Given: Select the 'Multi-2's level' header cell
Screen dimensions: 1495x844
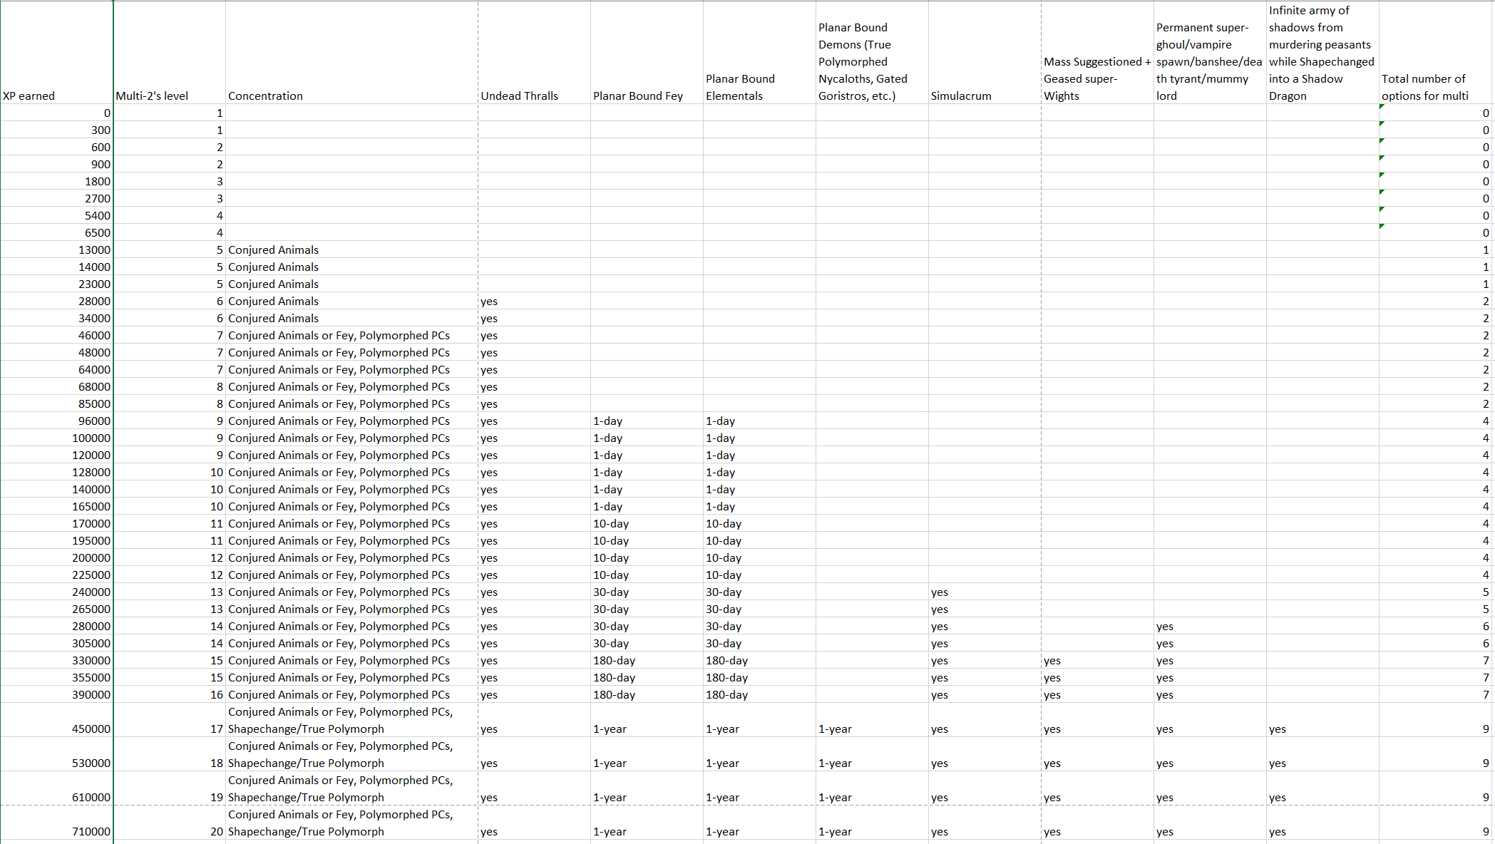Looking at the screenshot, I should 170,52.
